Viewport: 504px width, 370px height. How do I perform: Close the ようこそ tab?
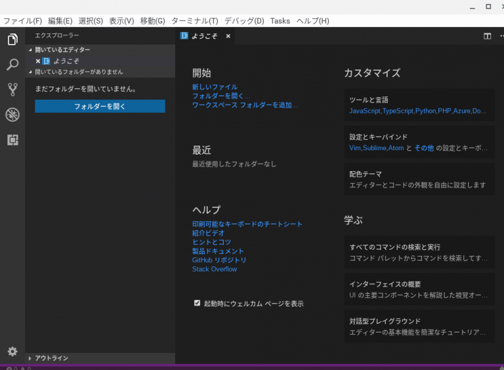[228, 36]
